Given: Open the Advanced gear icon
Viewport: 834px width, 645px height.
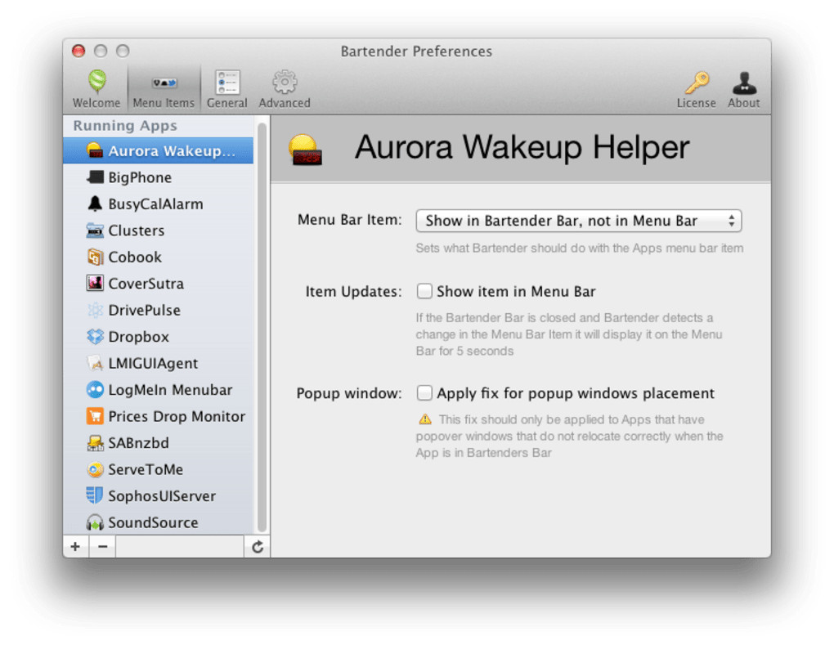Looking at the screenshot, I should 285,88.
